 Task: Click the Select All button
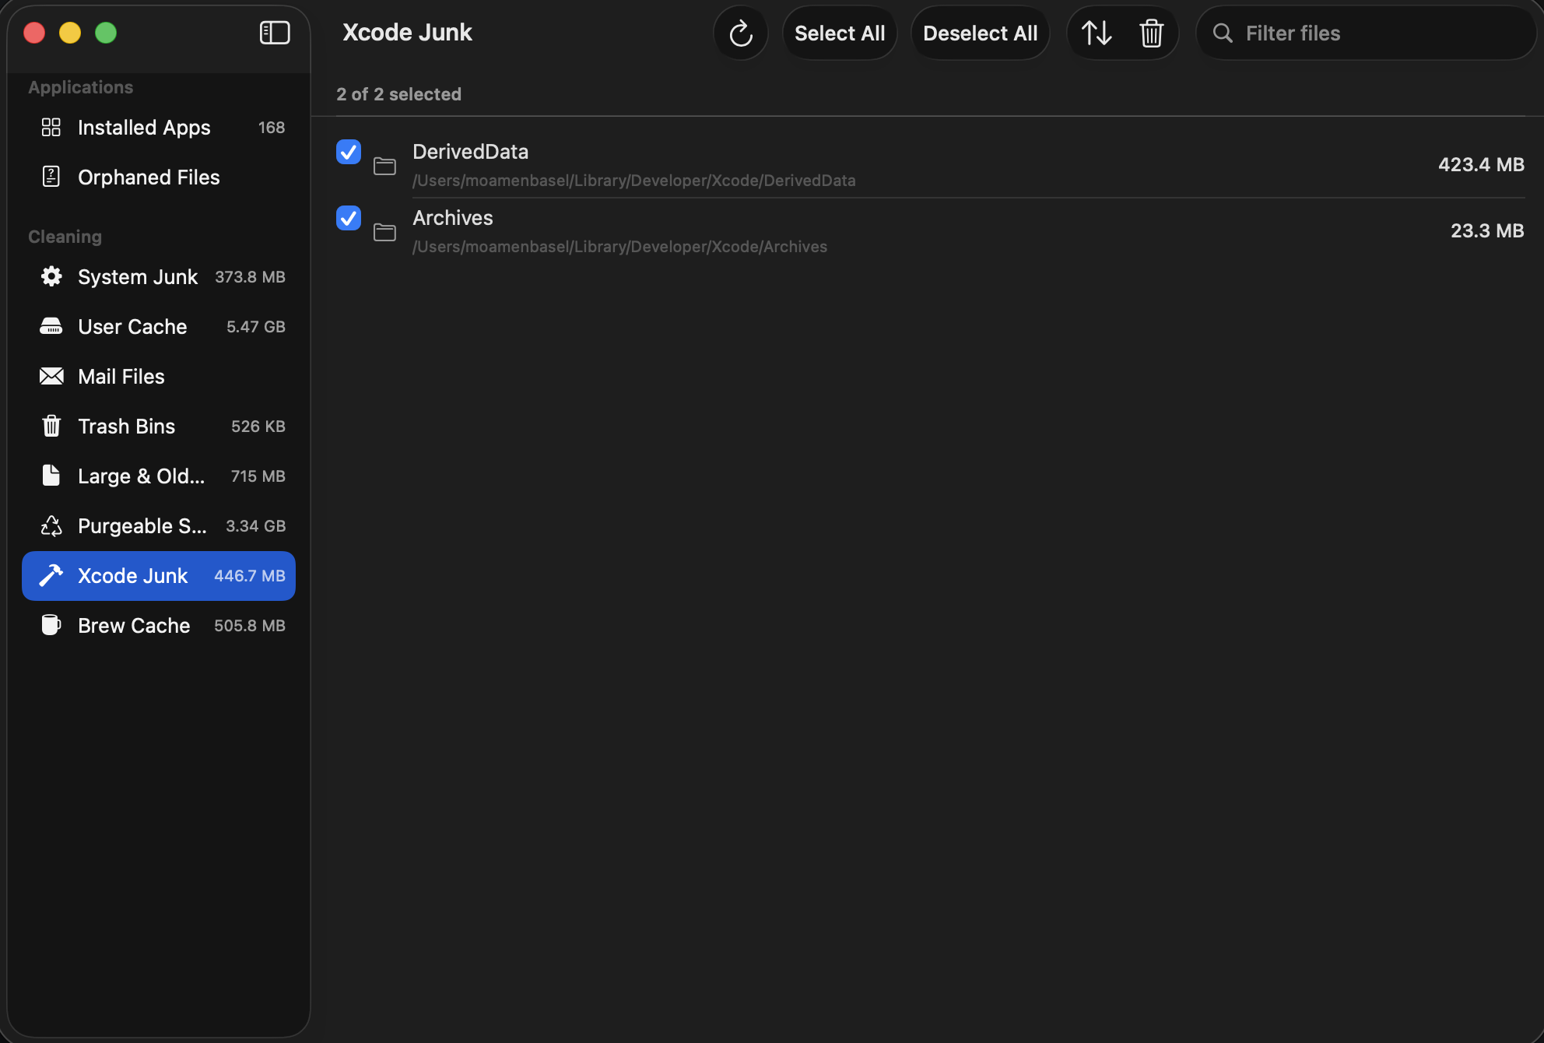click(840, 33)
